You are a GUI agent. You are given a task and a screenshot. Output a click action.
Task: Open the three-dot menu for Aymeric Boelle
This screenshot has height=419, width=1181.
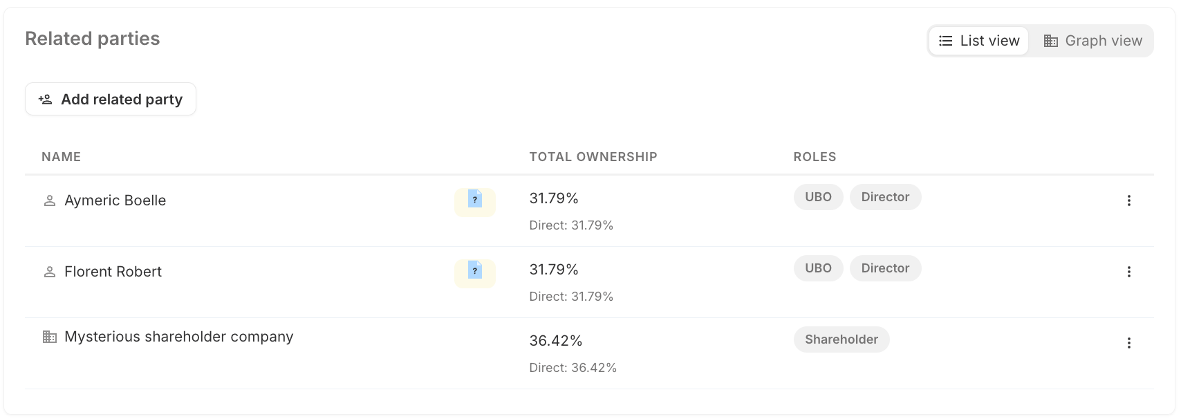1128,201
